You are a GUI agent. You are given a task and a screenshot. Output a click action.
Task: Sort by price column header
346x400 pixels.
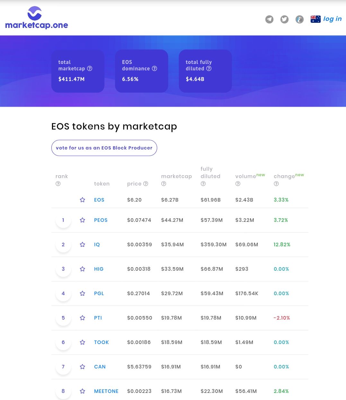[x=134, y=184]
